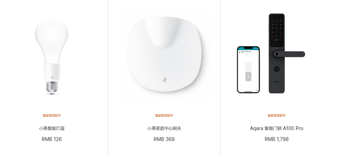Click the power button icon on lamp socket
This screenshot has width=337, height=155.
(x=52, y=77)
